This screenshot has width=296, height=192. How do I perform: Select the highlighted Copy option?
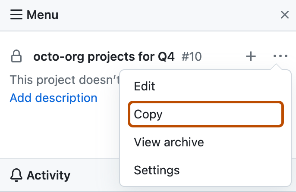206,114
